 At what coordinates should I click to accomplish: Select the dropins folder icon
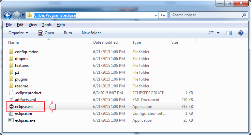(x=11, y=58)
